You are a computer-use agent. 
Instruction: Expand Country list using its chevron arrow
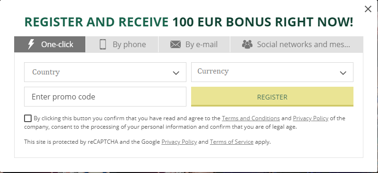tap(176, 73)
